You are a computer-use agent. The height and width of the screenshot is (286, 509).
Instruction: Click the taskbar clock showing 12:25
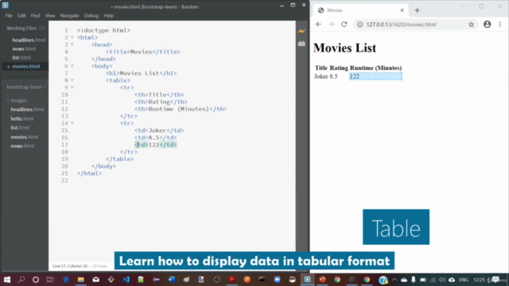click(479, 280)
